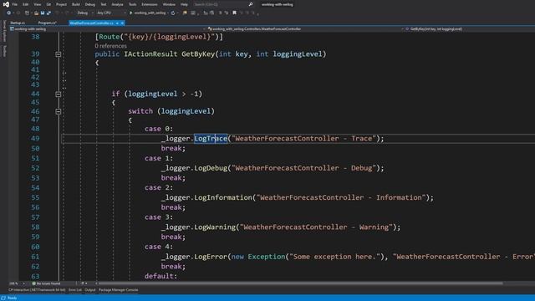This screenshot has width=535, height=301.
Task: Click the 'default:' label on line 63
Action: (x=160, y=276)
